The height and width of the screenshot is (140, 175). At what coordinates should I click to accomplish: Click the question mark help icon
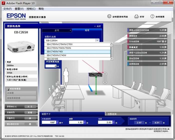click(152, 16)
